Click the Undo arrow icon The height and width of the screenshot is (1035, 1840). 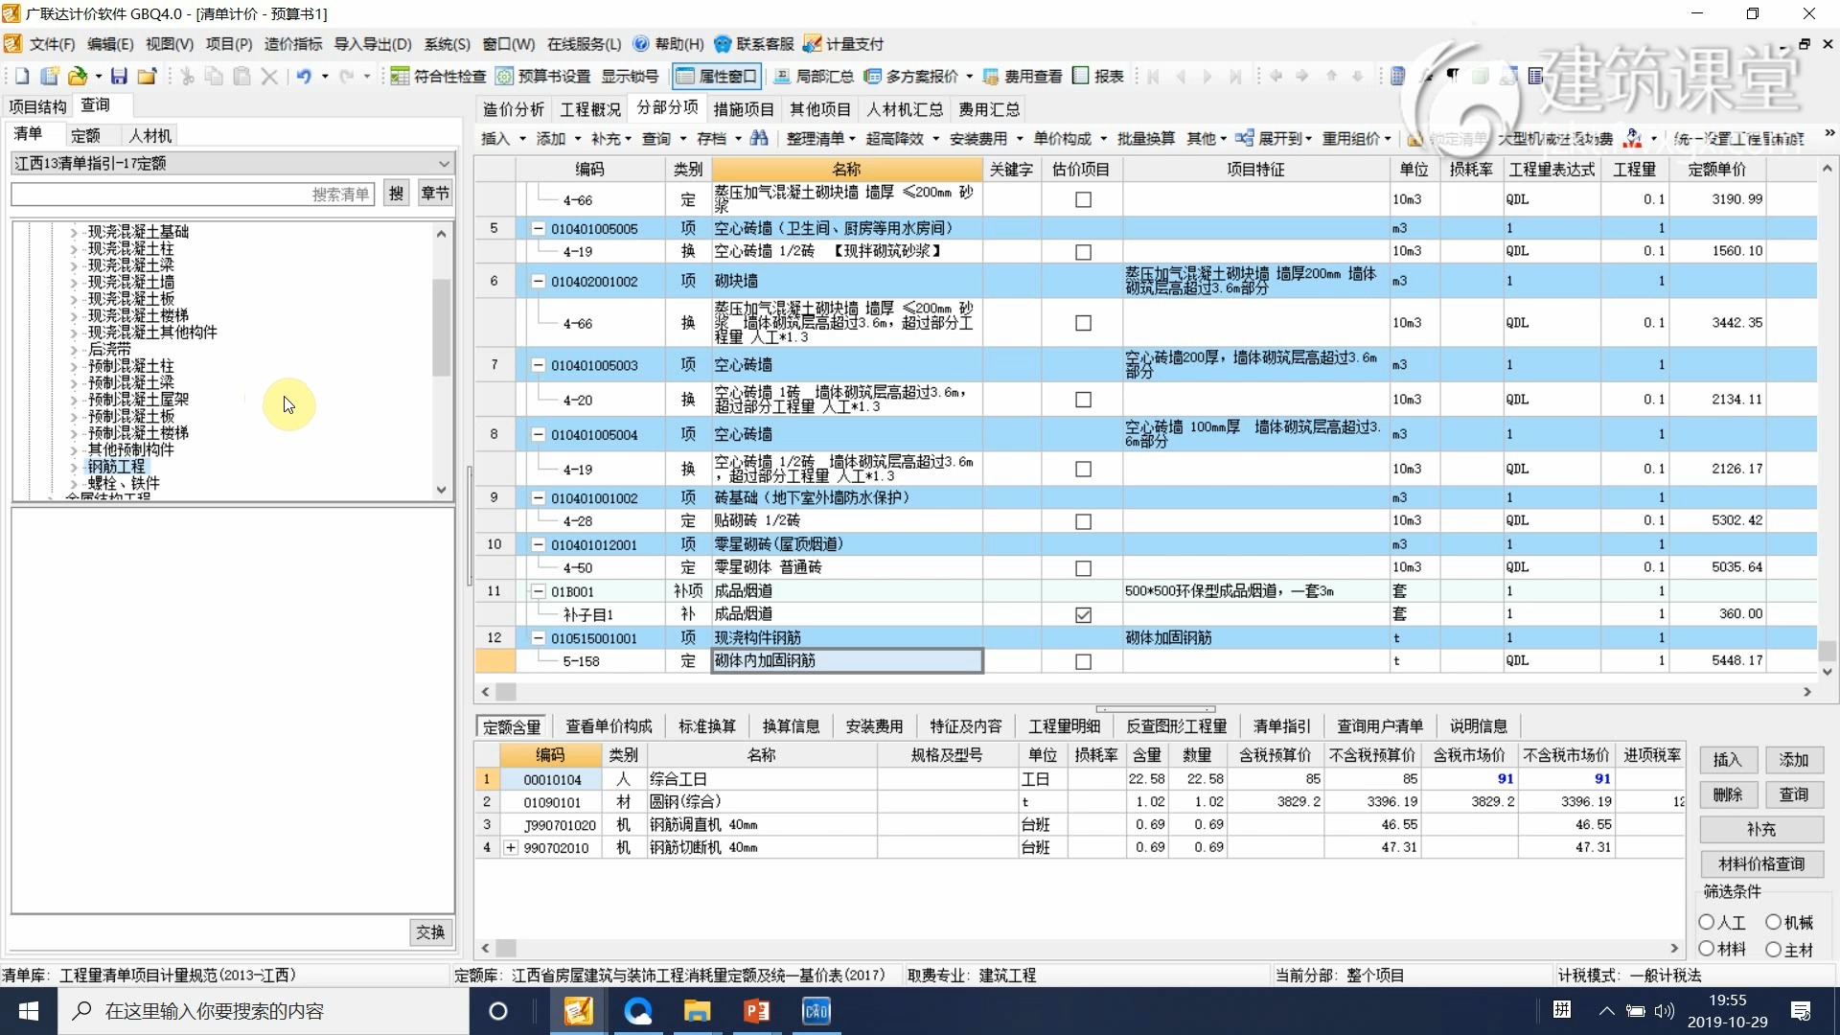click(x=303, y=77)
